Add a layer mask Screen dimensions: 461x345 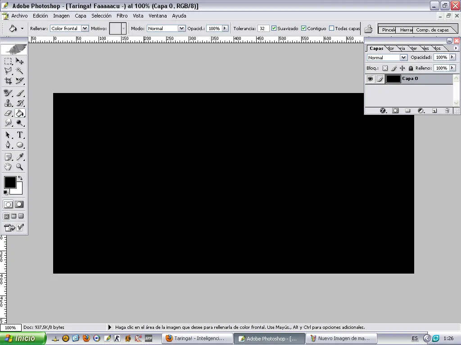pos(395,111)
